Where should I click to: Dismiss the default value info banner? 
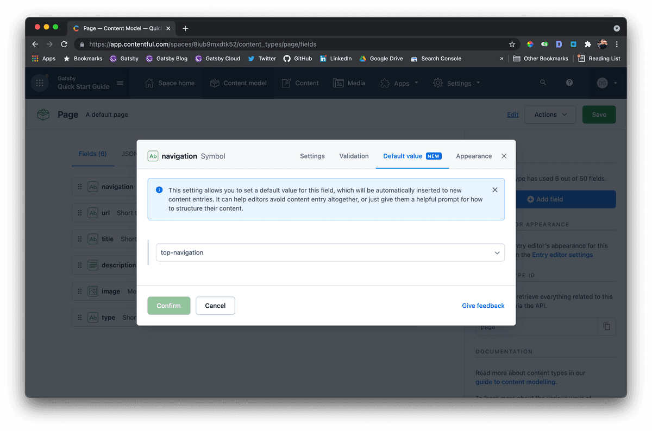494,190
